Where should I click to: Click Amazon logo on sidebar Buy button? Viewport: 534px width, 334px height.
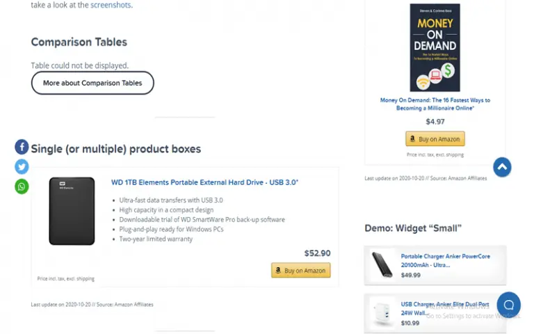coord(412,138)
